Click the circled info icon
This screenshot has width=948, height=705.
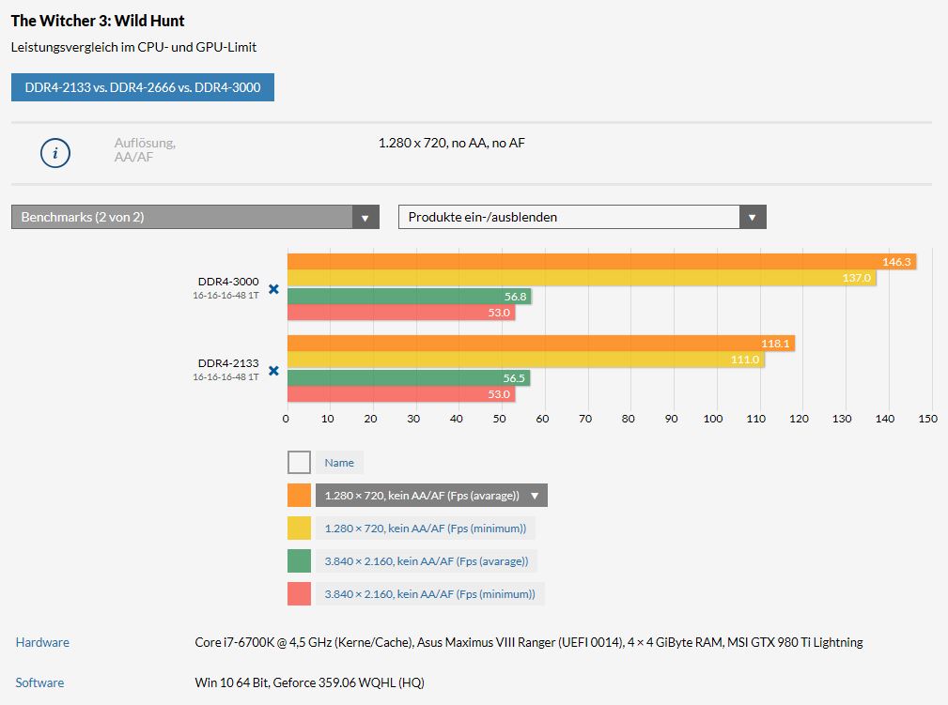click(x=55, y=153)
